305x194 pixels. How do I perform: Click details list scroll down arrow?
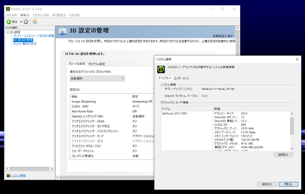292,149
